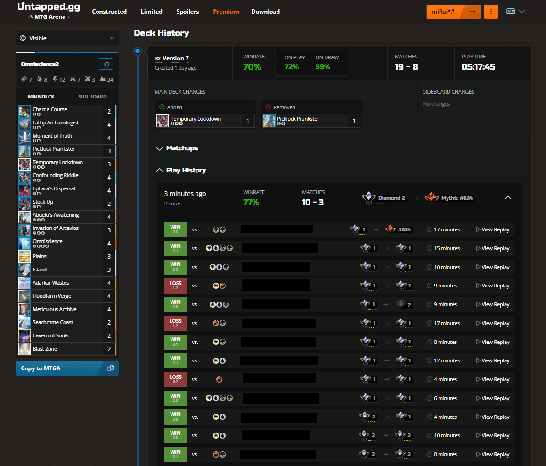Click the play icon on the 6 minutes replay
This screenshot has height=466, width=546.
click(478, 398)
